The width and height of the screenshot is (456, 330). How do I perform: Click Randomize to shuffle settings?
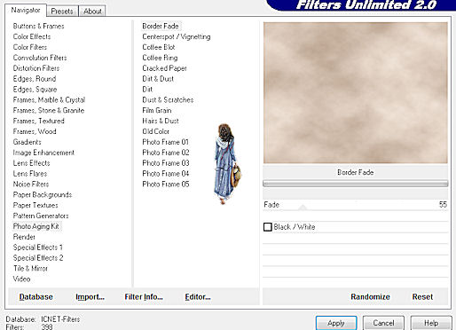[x=370, y=296]
